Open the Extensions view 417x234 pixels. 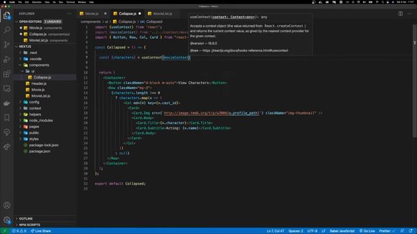(x=7, y=73)
